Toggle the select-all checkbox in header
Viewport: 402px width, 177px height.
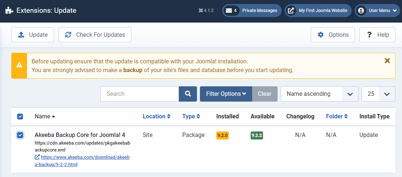[x=20, y=117]
